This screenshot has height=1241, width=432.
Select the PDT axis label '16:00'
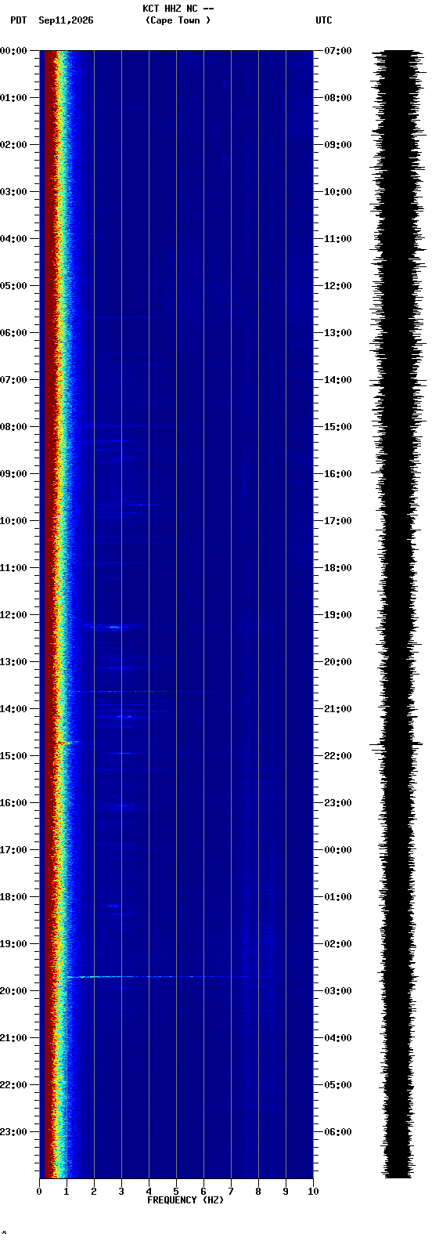coord(14,803)
